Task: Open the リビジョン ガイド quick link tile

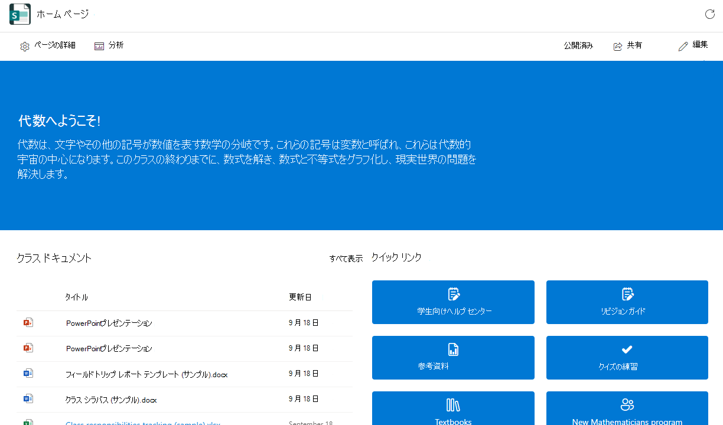Action: (x=627, y=302)
